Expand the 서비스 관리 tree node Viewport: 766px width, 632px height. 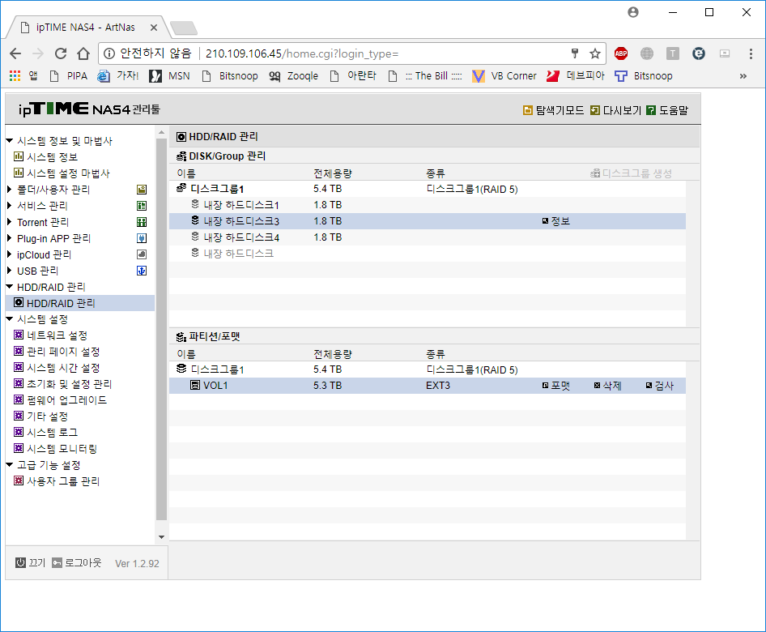[9, 205]
